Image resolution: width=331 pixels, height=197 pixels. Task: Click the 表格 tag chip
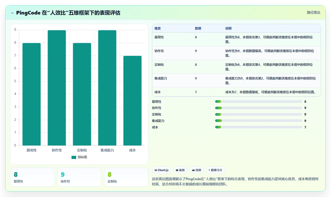click(180, 170)
